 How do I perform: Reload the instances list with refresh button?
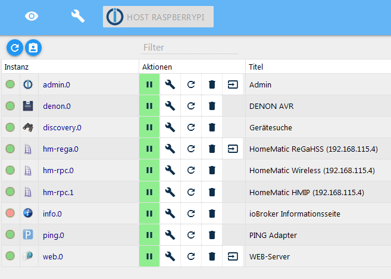(x=15, y=48)
